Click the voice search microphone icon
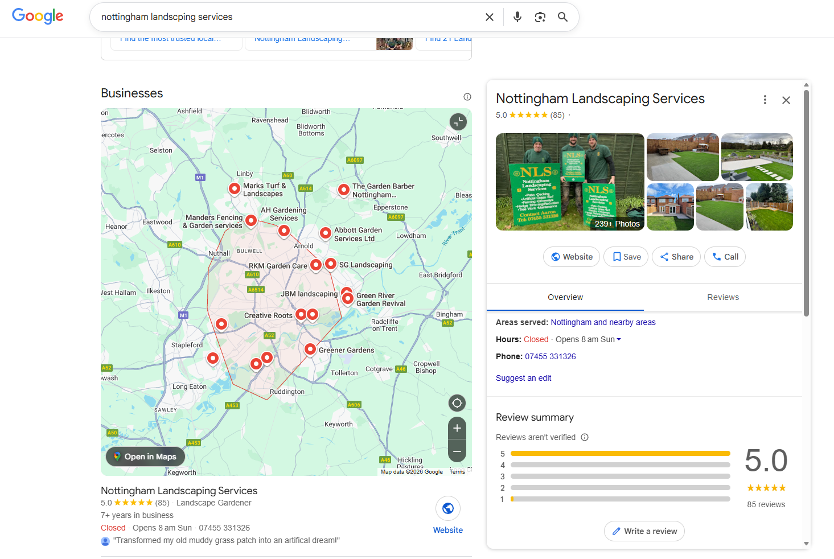 tap(517, 17)
